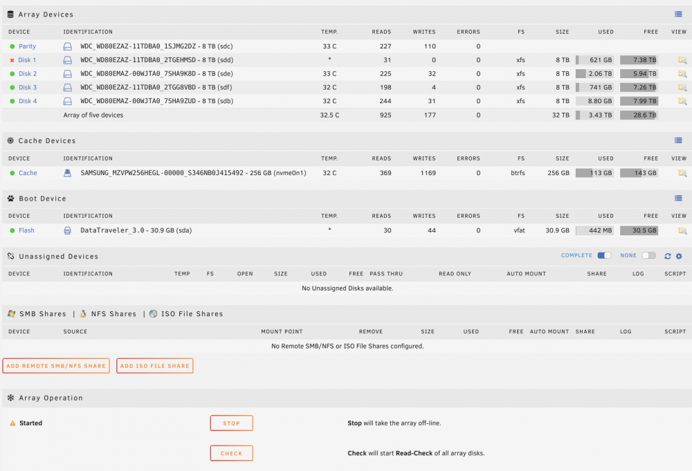
Task: Click Disk 4 drive identification icon
Action: pos(68,101)
